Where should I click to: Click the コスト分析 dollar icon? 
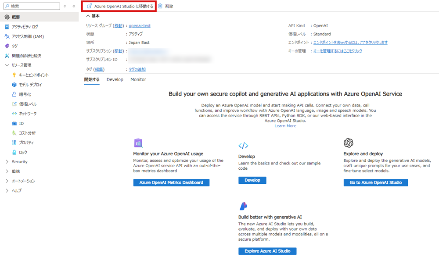(x=14, y=133)
